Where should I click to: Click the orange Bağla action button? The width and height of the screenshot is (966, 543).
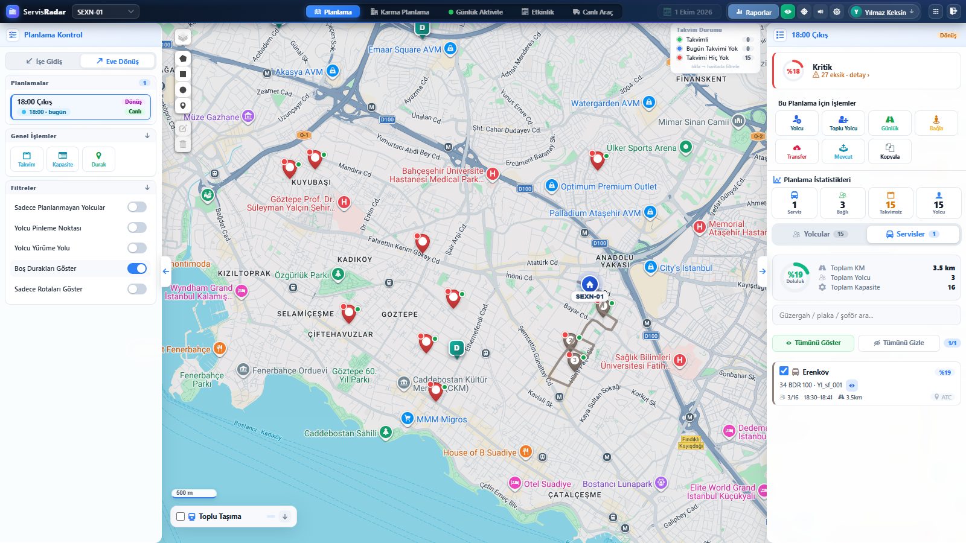[x=936, y=123]
